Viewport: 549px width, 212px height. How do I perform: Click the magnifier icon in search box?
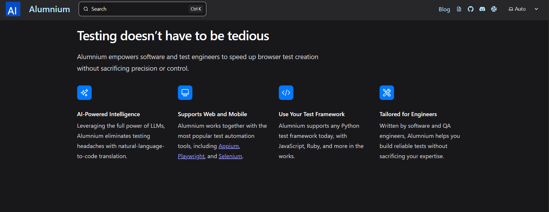pos(86,9)
